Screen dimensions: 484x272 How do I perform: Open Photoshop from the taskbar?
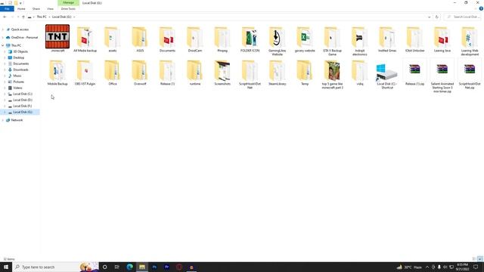(154, 267)
